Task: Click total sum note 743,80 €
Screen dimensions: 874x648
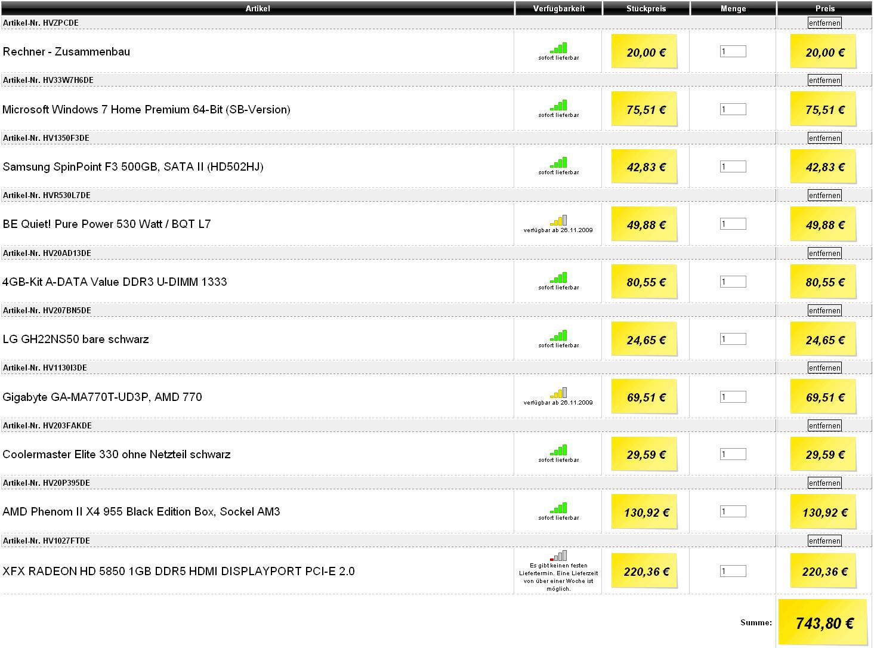Action: [x=824, y=622]
